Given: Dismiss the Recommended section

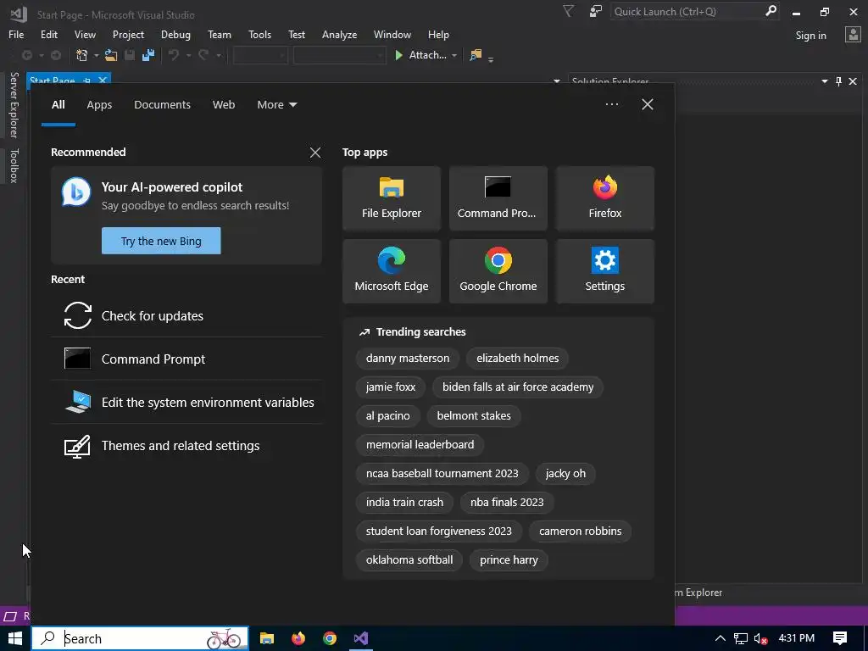Looking at the screenshot, I should tap(315, 153).
